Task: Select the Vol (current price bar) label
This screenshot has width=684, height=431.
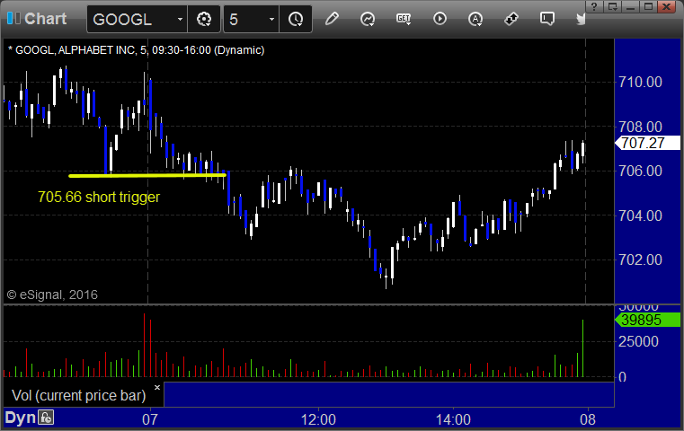Action: click(79, 395)
